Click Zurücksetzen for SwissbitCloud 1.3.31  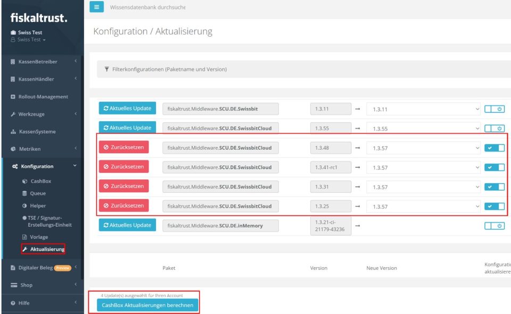tap(123, 186)
